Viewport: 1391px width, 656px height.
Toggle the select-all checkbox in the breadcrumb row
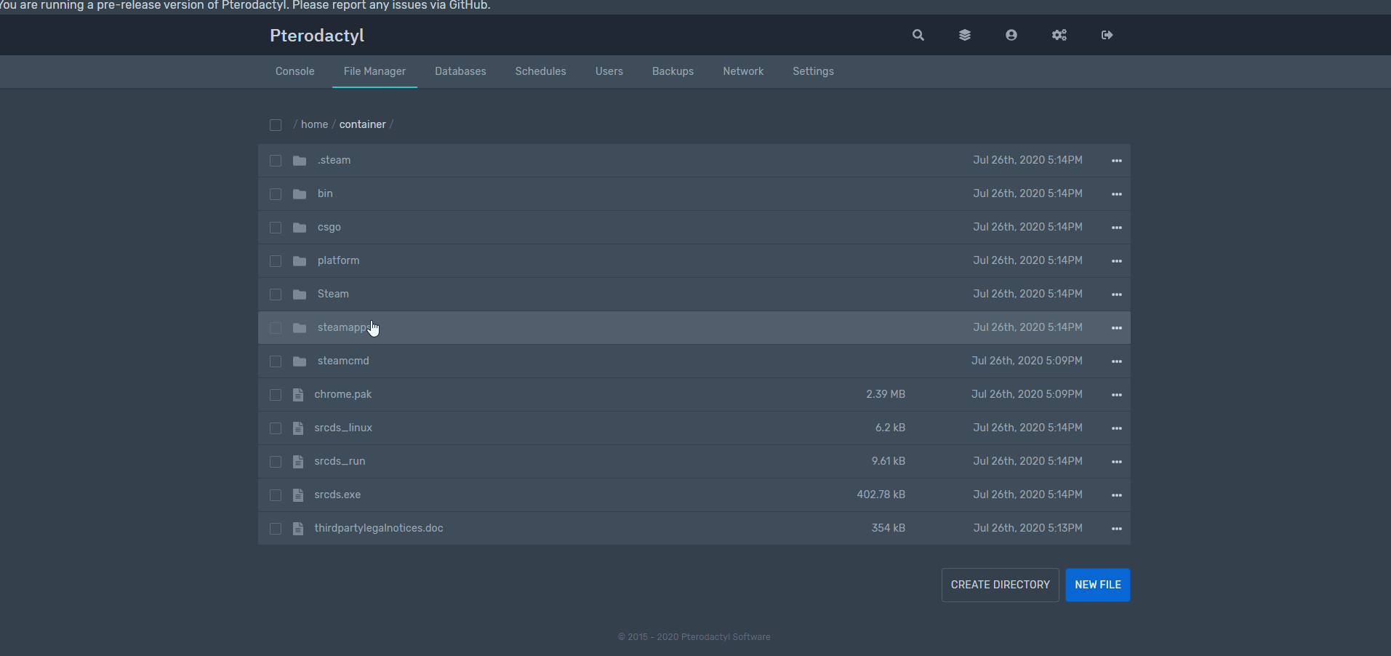(x=275, y=125)
